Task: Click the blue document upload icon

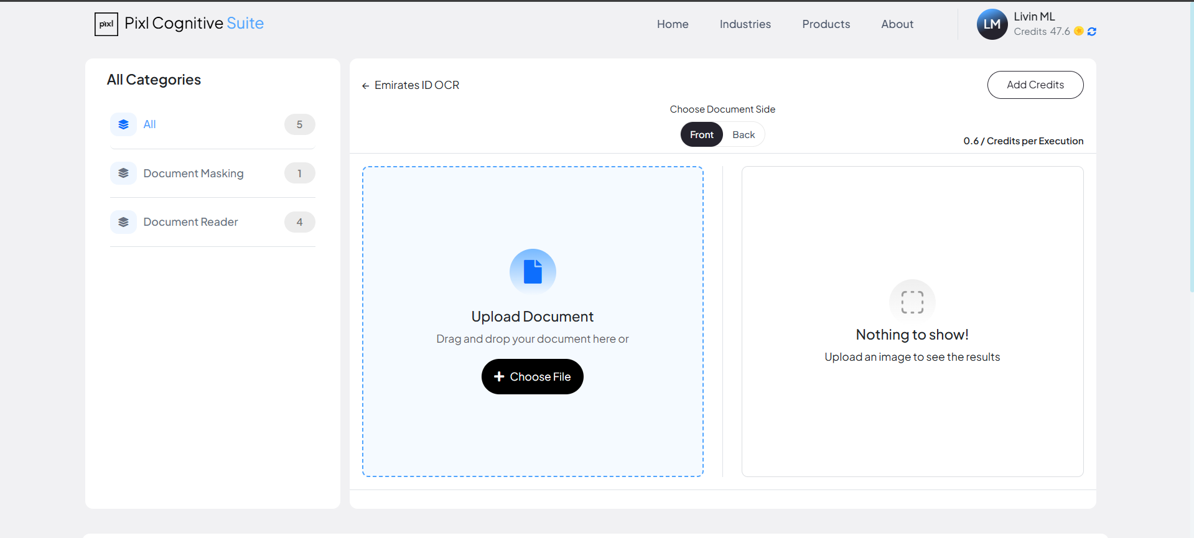Action: point(533,272)
